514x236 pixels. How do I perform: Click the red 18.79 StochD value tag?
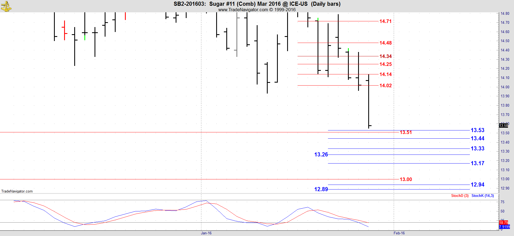click(x=504, y=223)
